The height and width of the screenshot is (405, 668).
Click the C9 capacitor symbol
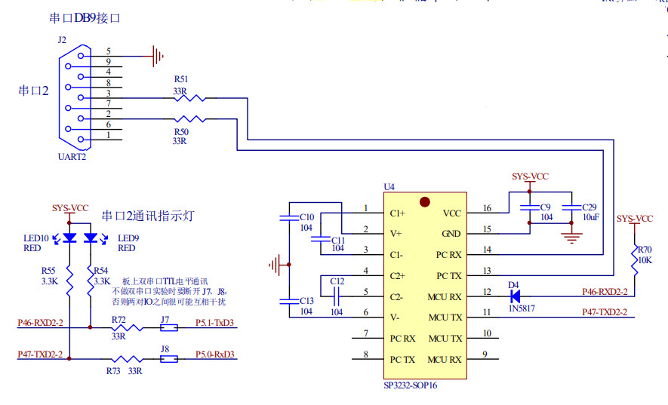pyautogui.click(x=530, y=207)
